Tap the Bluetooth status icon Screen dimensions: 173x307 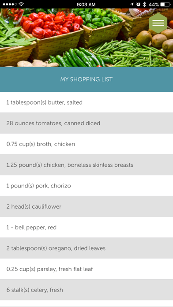pos(144,4)
